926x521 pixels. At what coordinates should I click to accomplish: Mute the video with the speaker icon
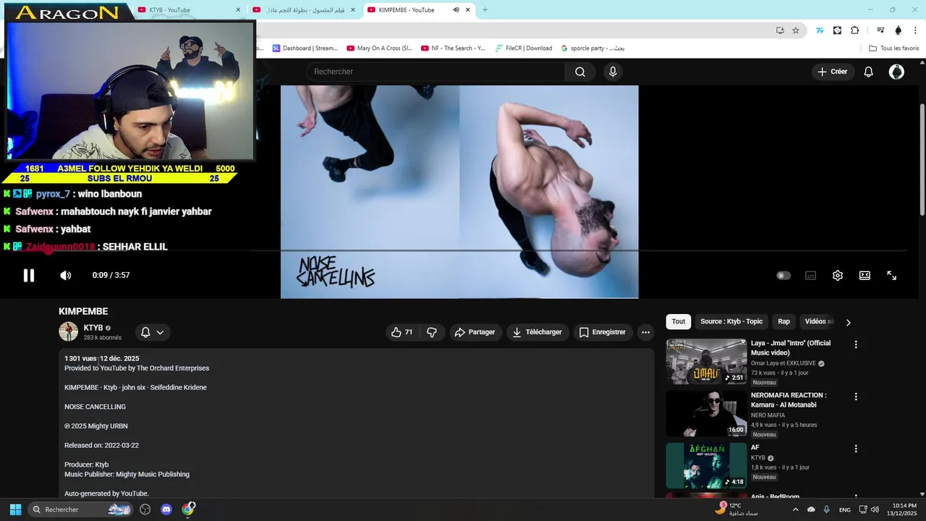tap(65, 275)
